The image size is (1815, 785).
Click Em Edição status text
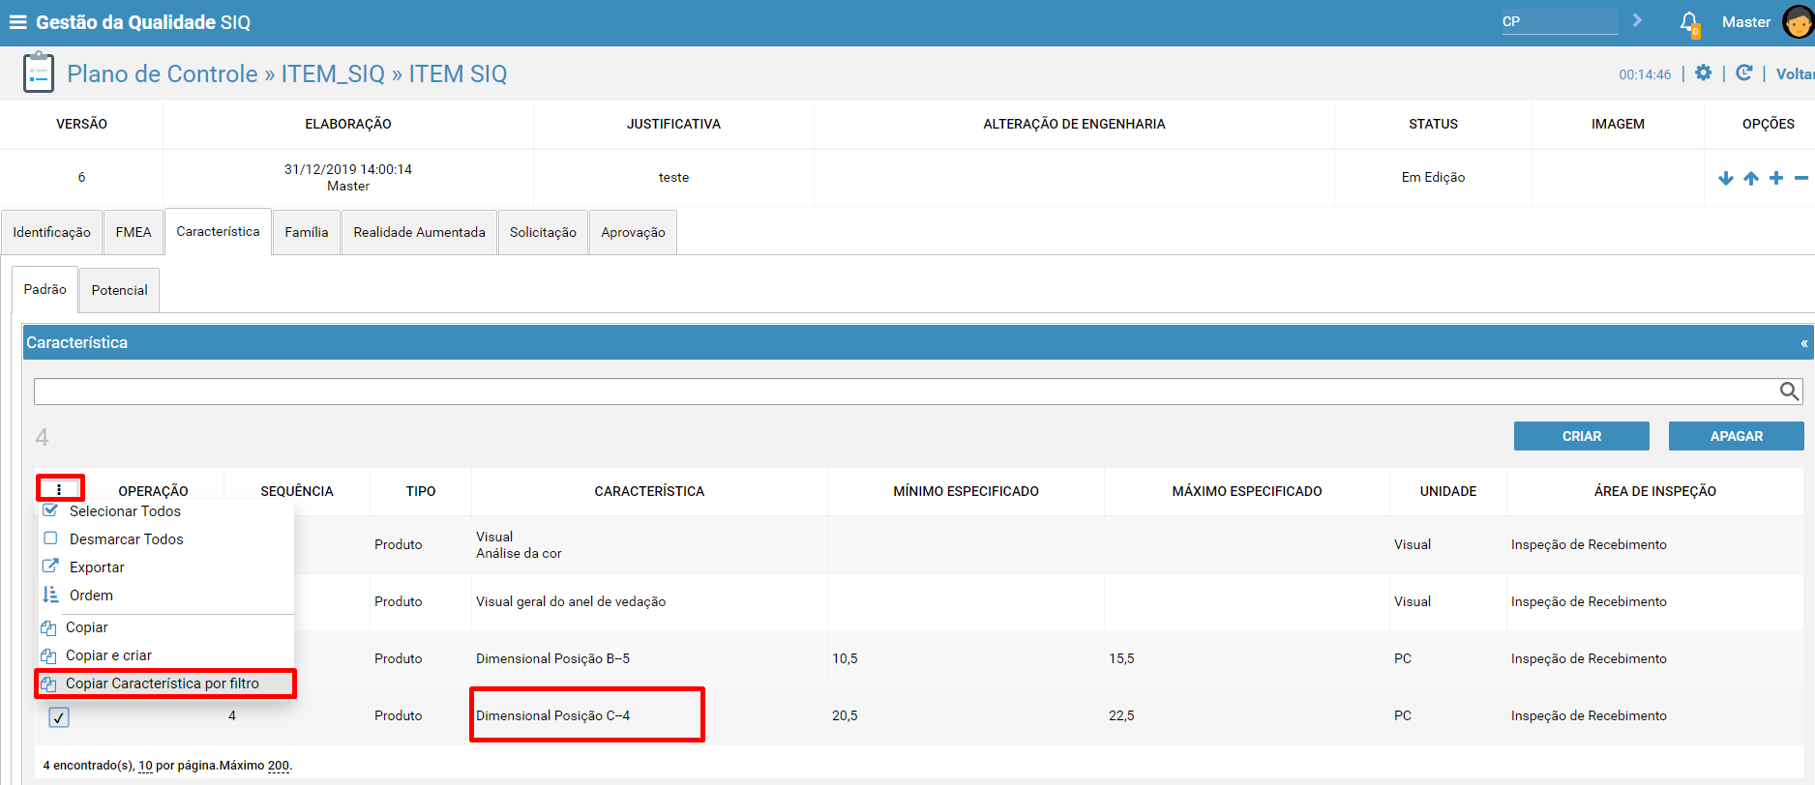point(1433,177)
